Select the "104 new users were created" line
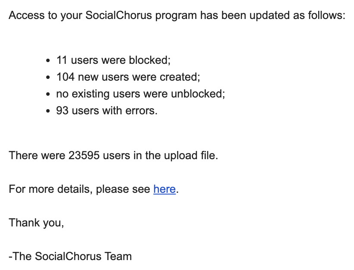 tap(128, 77)
